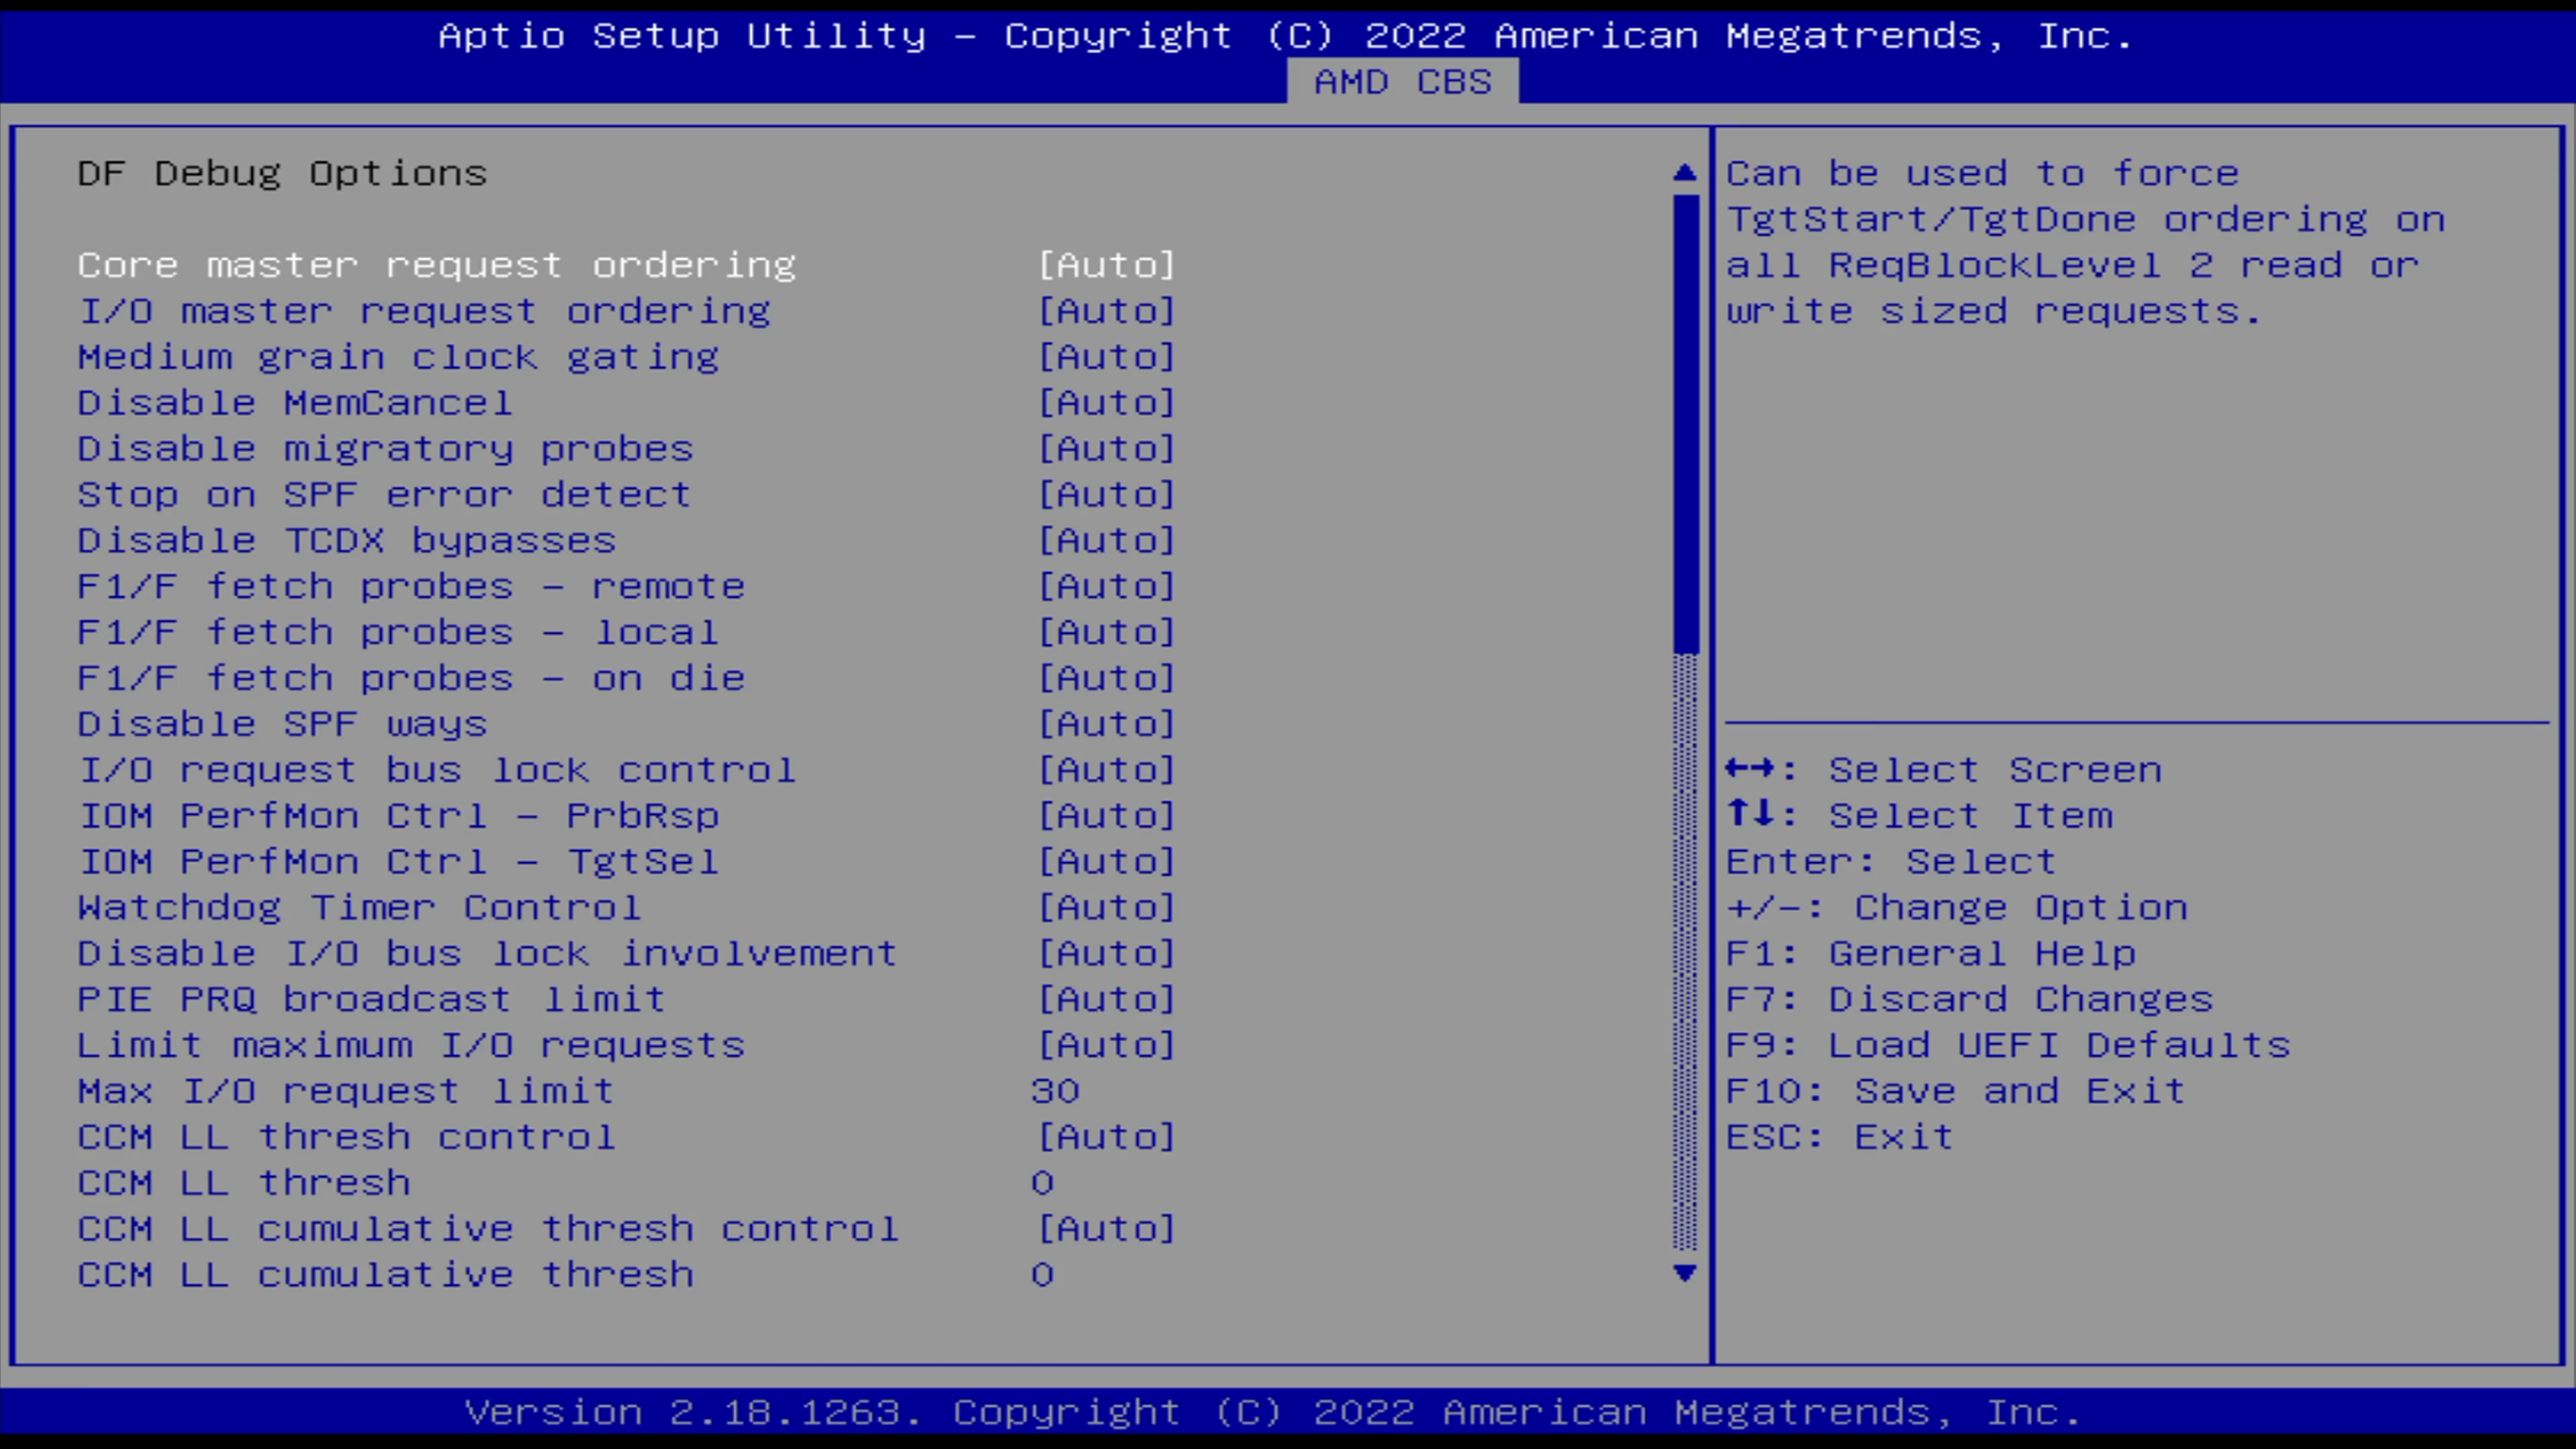Click the Version 2.18.1263 footer text
Image resolution: width=2576 pixels, height=1449 pixels.
coord(1273,1412)
